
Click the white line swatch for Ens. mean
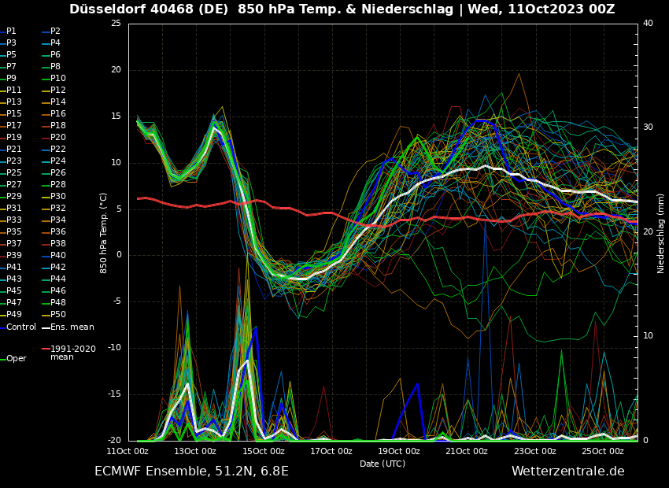point(45,327)
